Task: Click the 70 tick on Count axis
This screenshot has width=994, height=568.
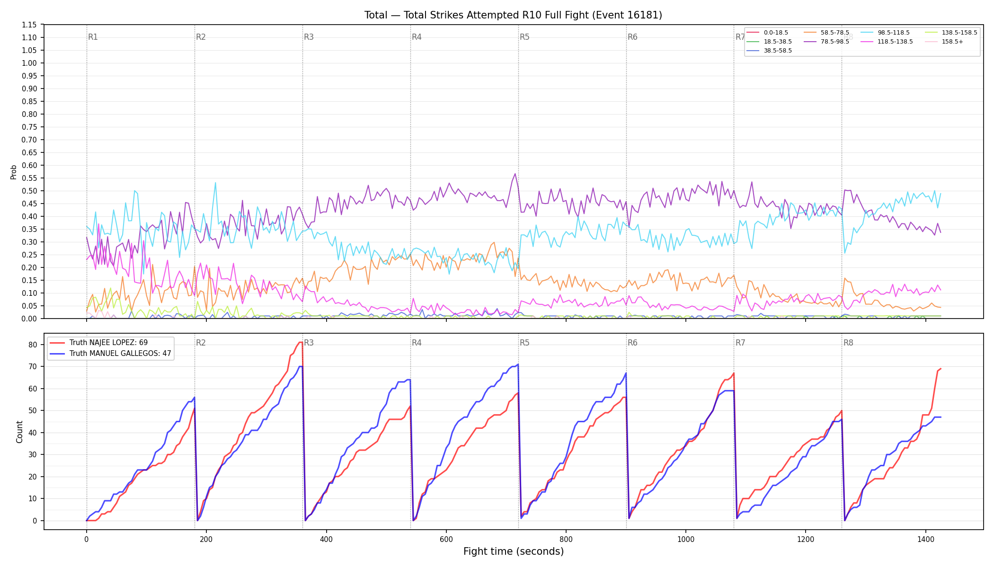Action: (x=33, y=366)
